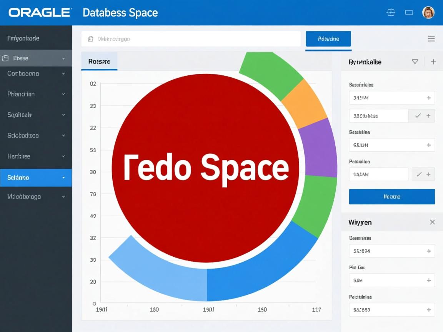
Task: Expand the Vbloboogo sidebar section chevron
Action: (63, 197)
